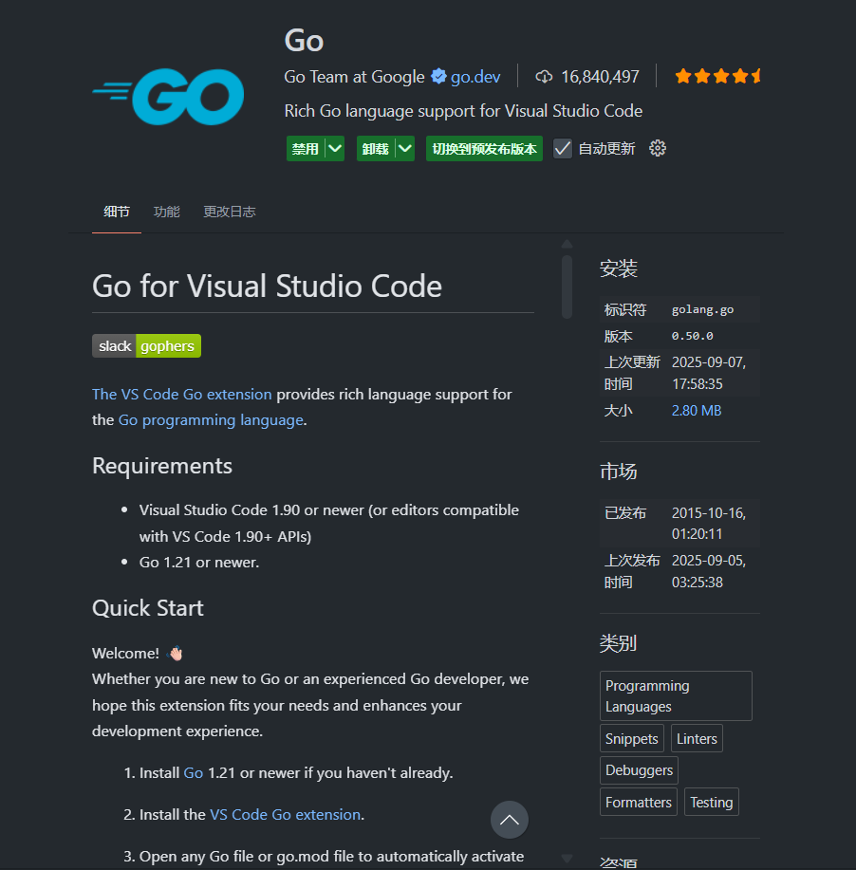Click the download count cloud icon
The image size is (856, 870).
coord(544,77)
